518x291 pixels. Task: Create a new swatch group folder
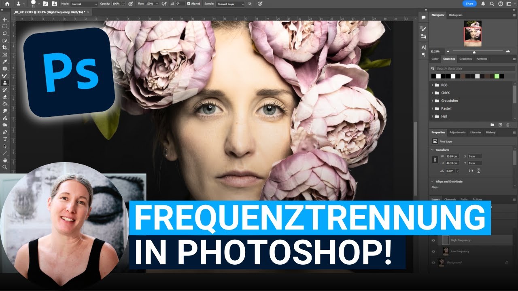pyautogui.click(x=493, y=125)
